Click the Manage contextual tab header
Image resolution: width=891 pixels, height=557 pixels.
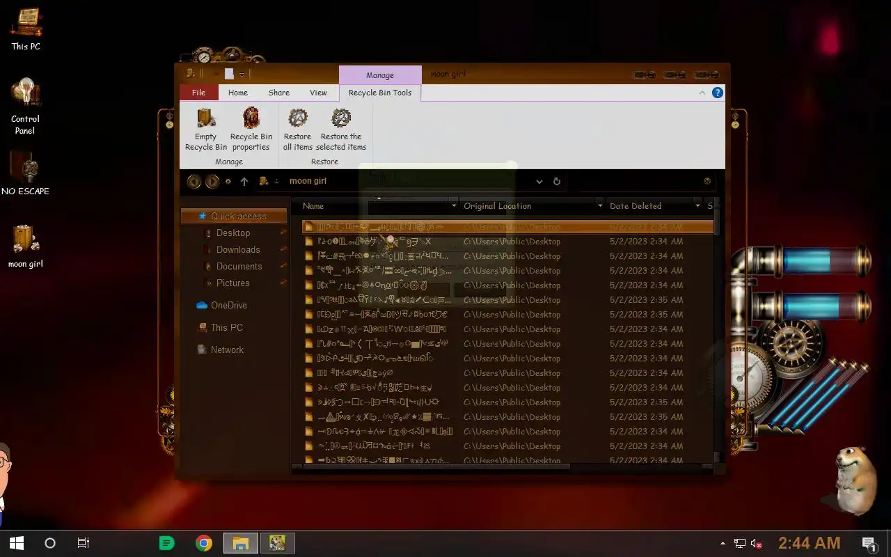[x=380, y=75]
